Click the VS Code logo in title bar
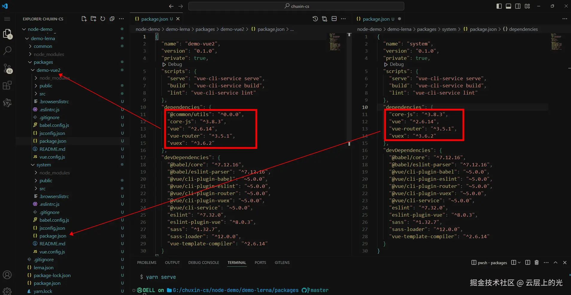The height and width of the screenshot is (295, 571). (5, 6)
